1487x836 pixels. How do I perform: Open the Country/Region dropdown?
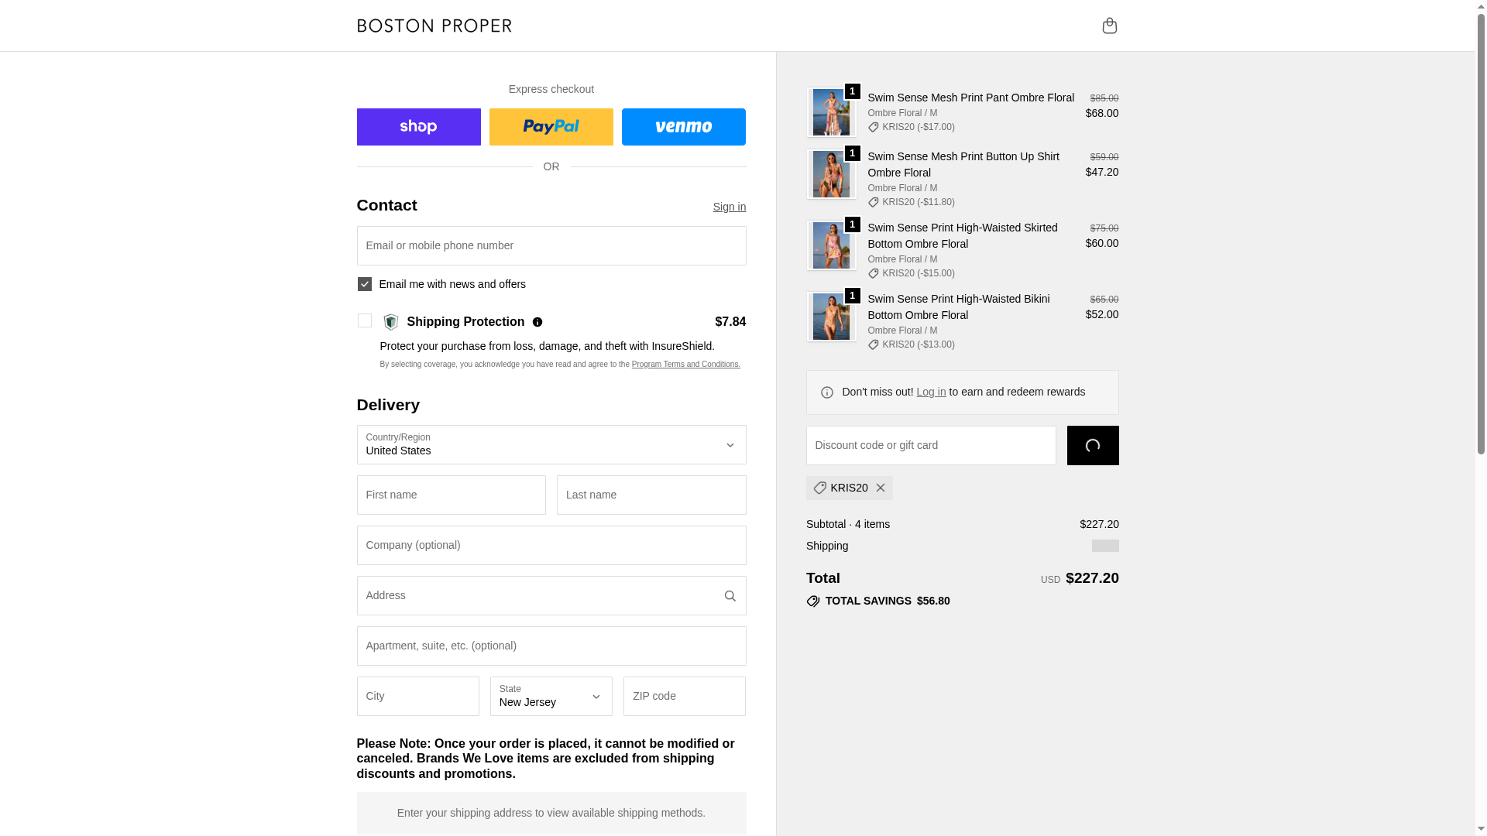(x=551, y=445)
